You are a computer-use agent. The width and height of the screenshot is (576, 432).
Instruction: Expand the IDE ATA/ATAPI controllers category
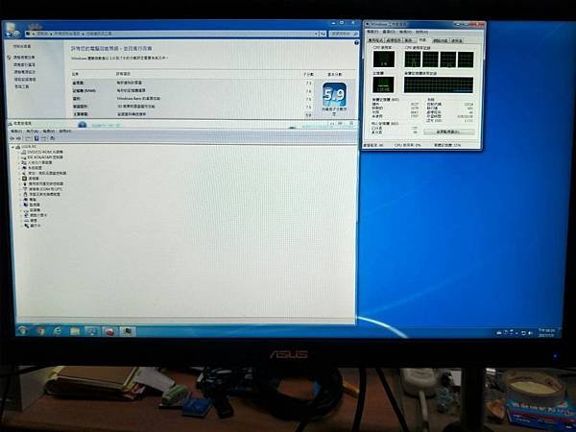pyautogui.click(x=19, y=157)
